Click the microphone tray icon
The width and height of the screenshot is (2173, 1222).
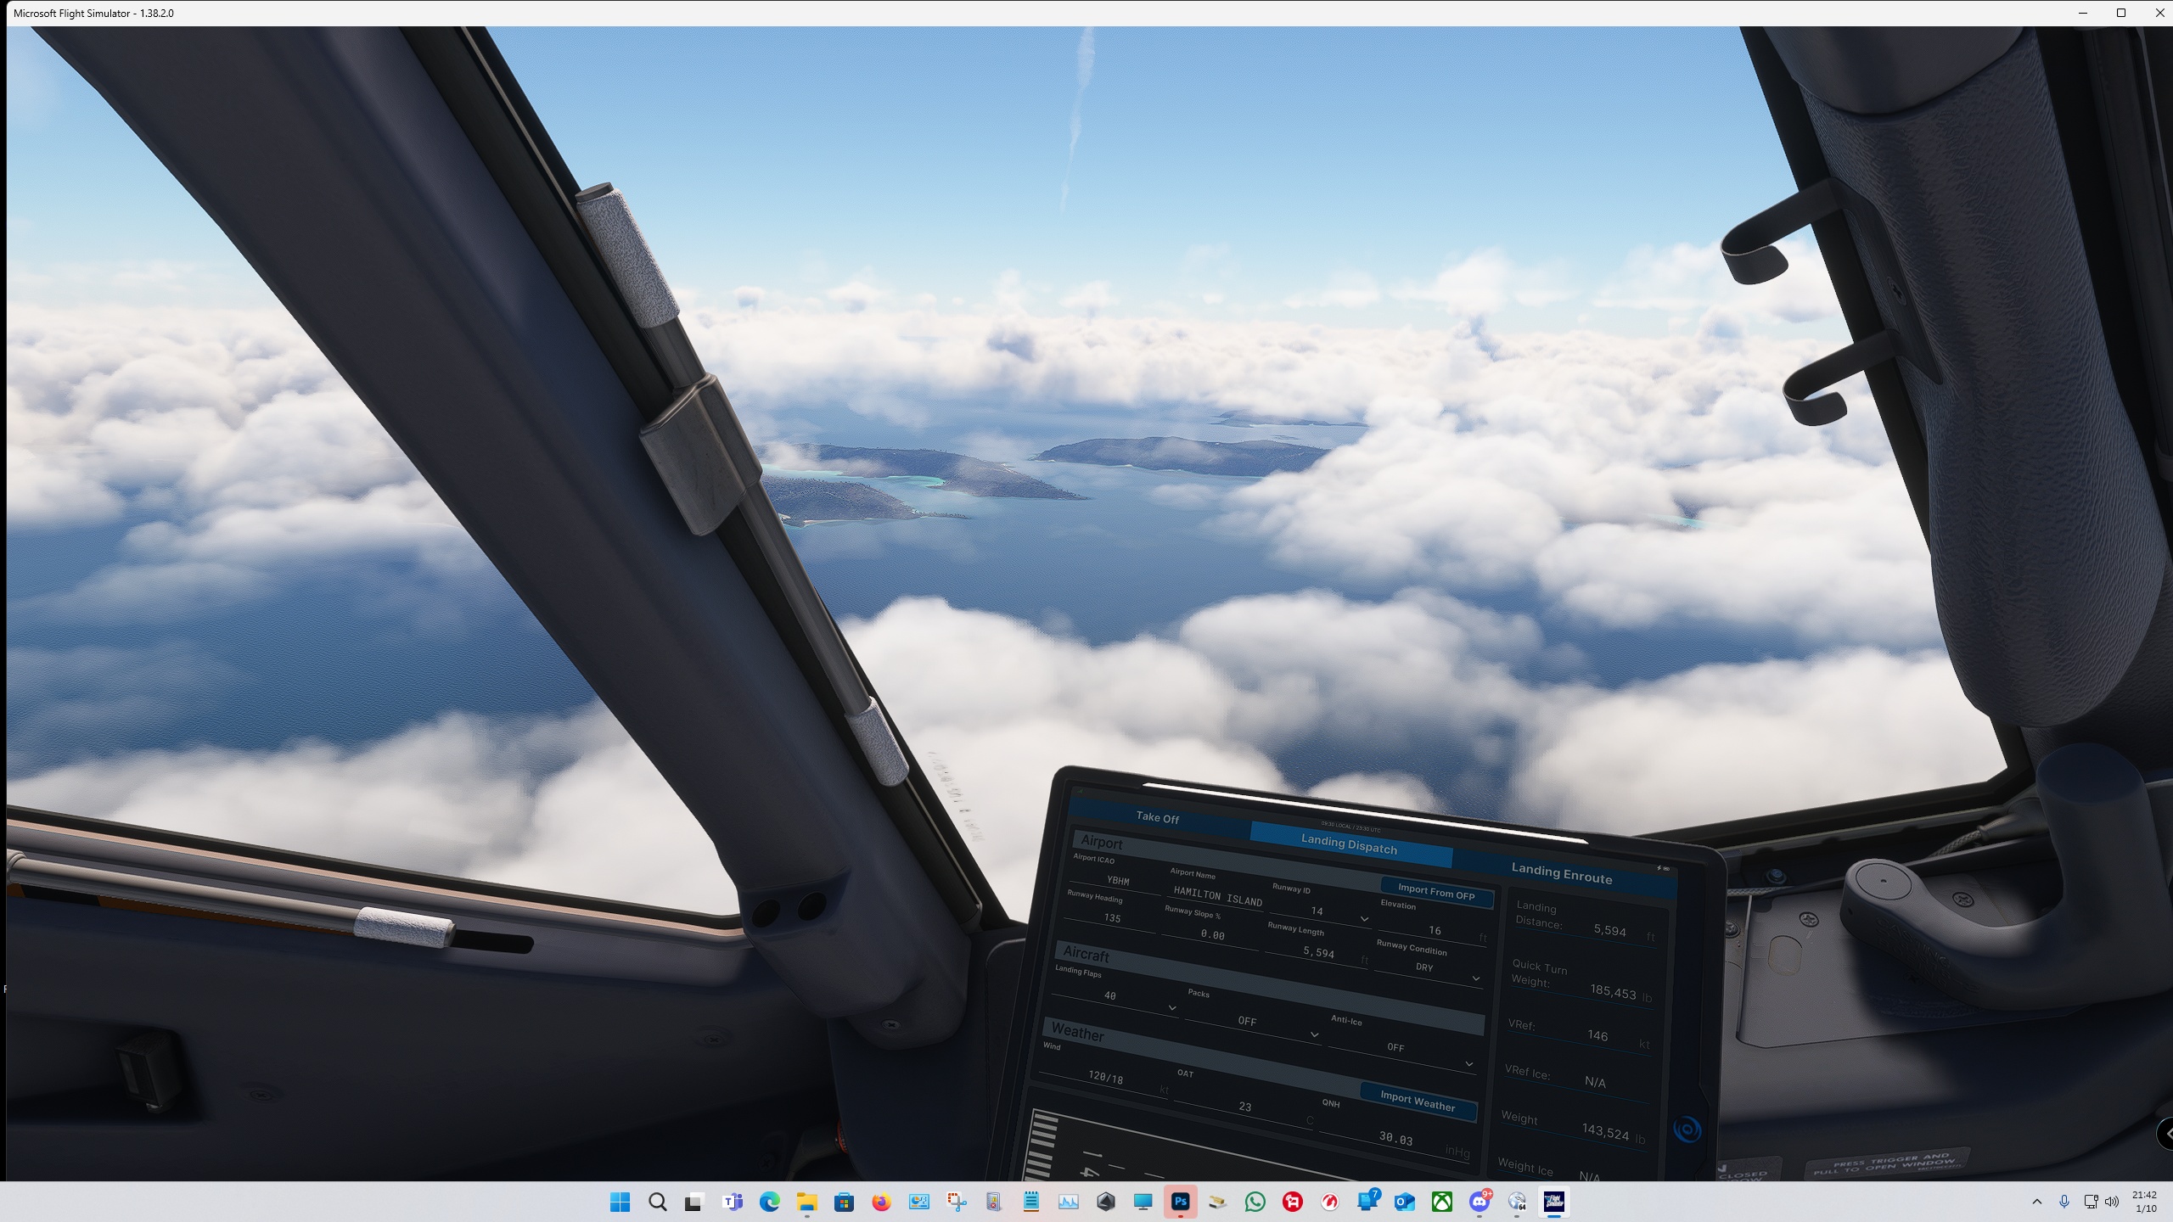coord(2064,1202)
